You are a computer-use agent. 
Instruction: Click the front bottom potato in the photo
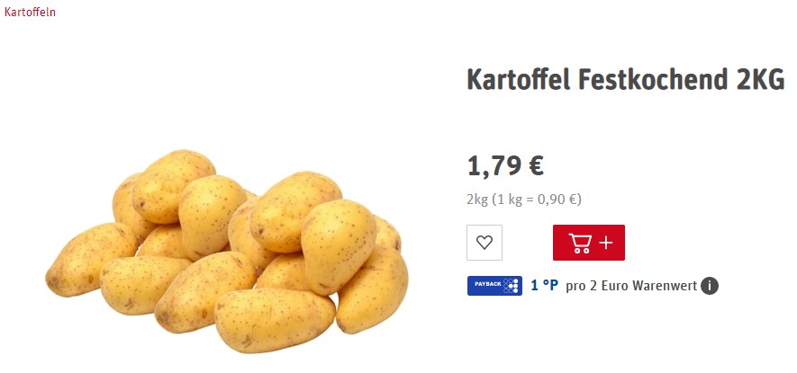275,320
